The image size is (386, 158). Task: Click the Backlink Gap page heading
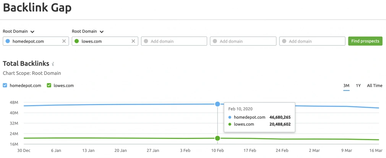tap(37, 8)
